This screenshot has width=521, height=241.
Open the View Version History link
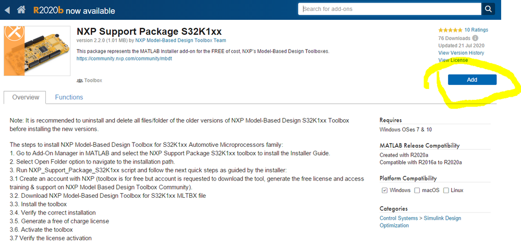pos(461,53)
